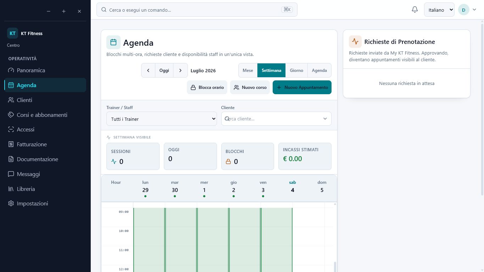
Task: Expand the Cliente combo box chevron
Action: (325, 119)
